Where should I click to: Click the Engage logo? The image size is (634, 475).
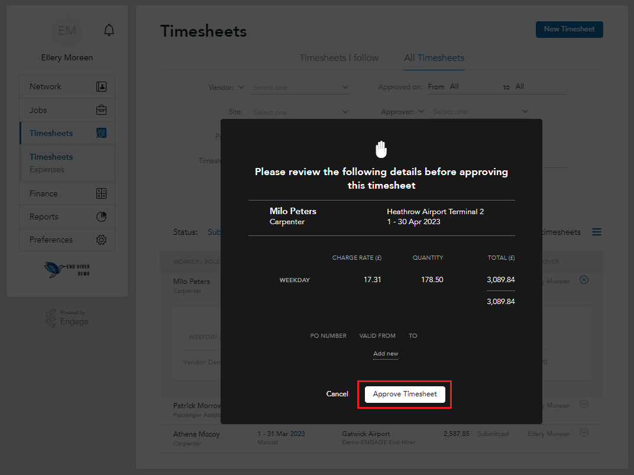67,318
